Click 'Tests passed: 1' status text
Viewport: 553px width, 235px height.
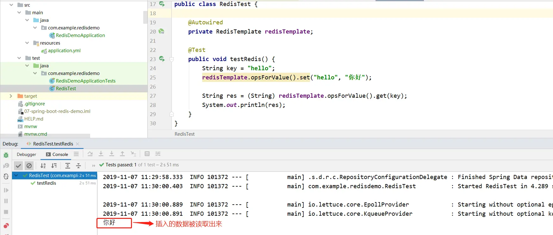(121, 165)
